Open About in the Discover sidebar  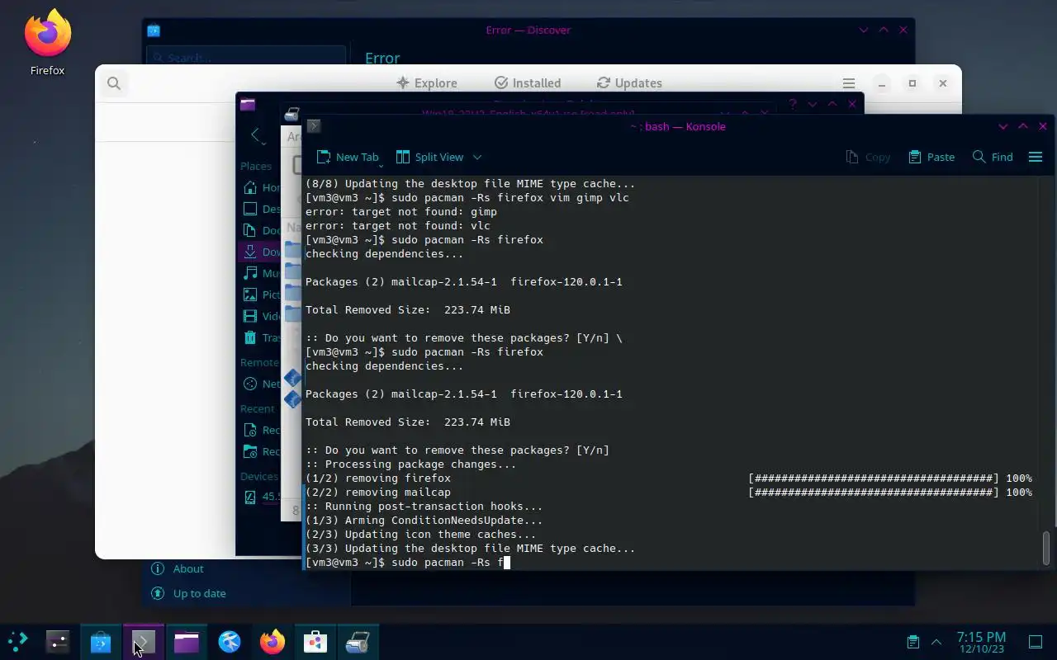click(x=178, y=568)
